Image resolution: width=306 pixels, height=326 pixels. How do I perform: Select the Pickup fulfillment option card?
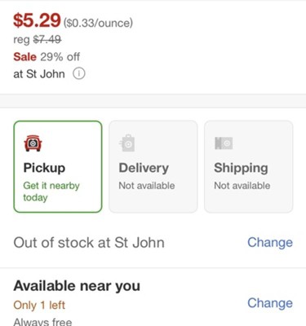[58, 166]
